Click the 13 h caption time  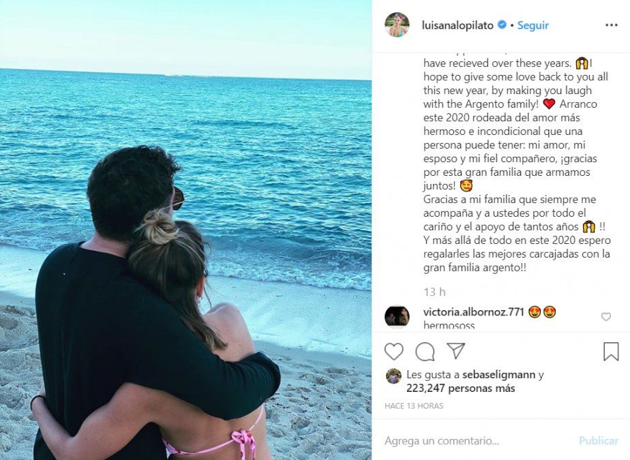coord(434,292)
